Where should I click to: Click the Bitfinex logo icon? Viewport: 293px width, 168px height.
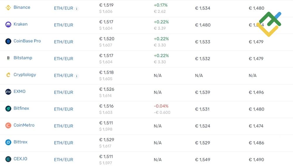click(8, 108)
